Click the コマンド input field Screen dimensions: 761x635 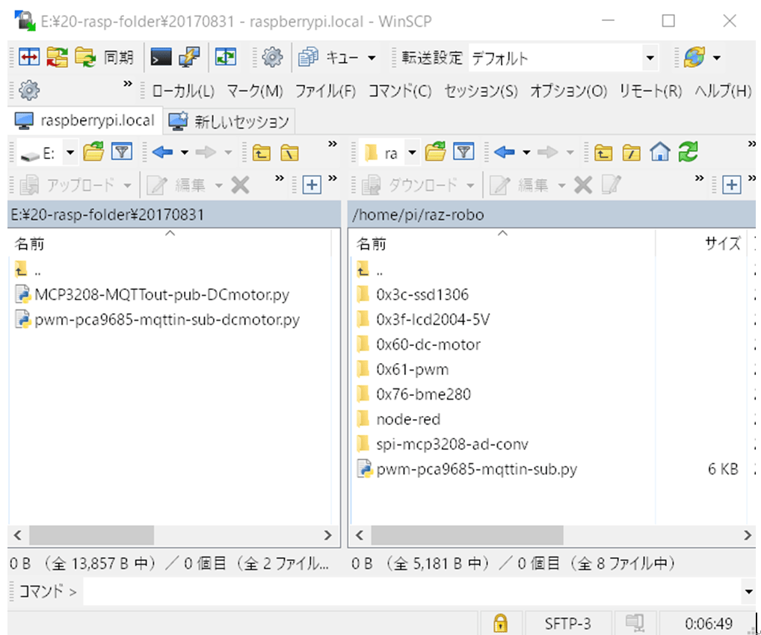click(413, 592)
